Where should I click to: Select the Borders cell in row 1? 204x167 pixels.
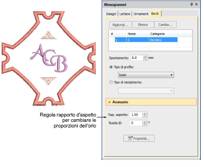coord(163,40)
